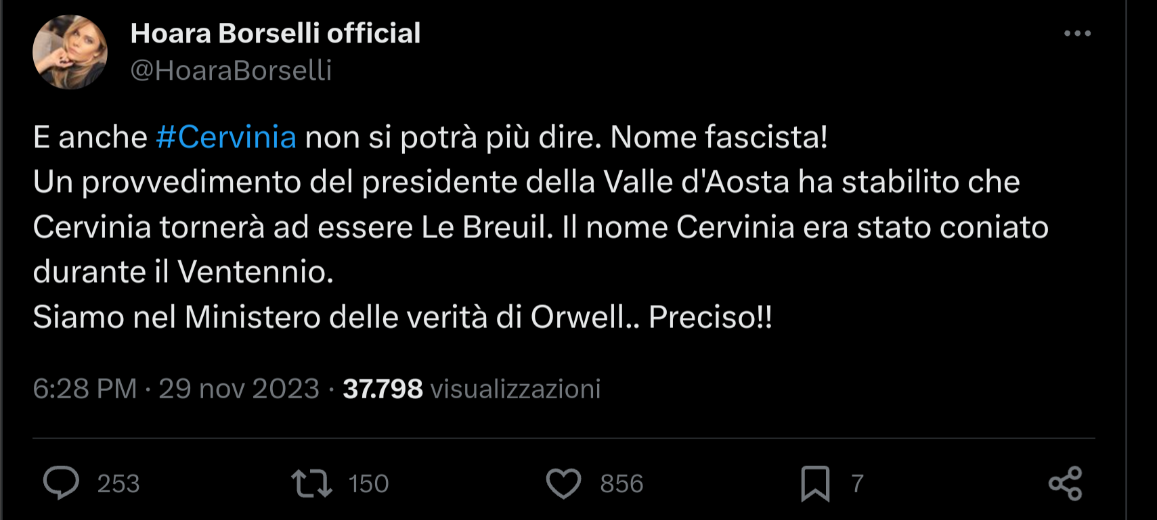Click the @HoaraBorselli handle
Screen dimensions: 1157x520
tap(231, 70)
